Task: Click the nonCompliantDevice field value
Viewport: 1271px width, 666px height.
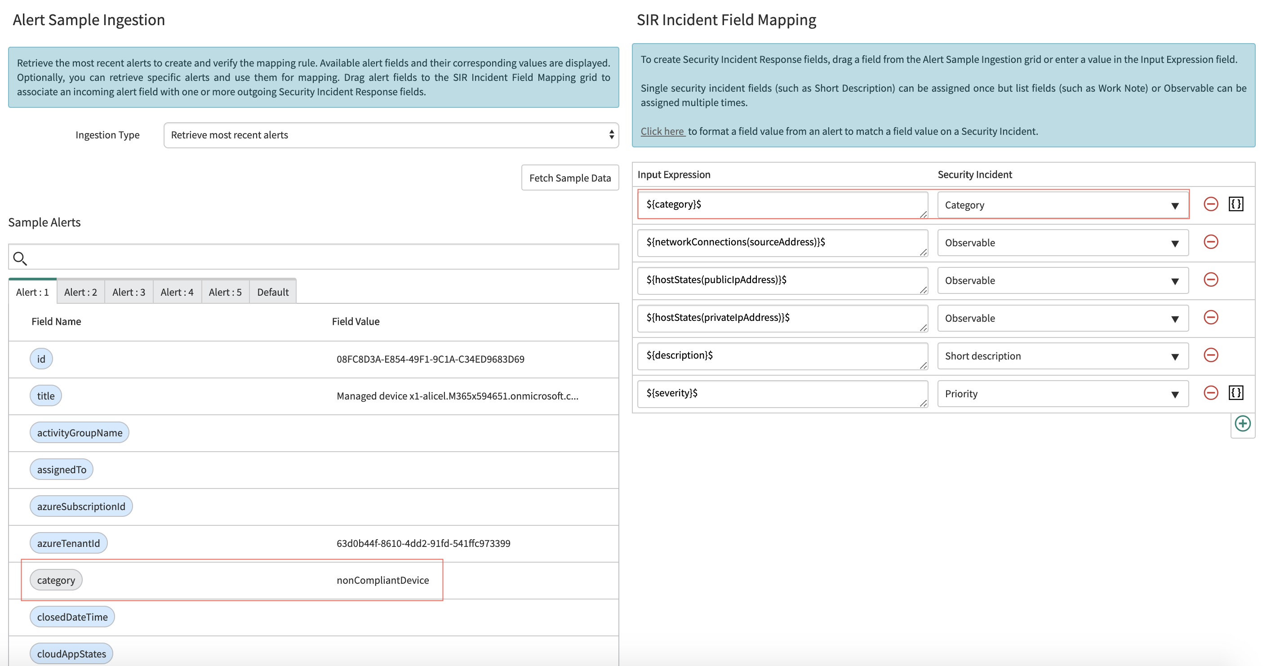Action: point(383,580)
